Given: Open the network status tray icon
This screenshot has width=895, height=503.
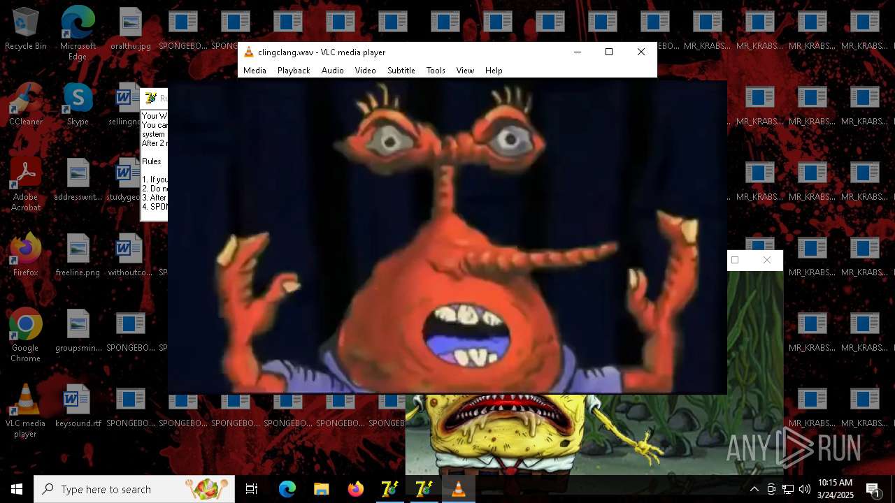Looking at the screenshot, I should 788,489.
